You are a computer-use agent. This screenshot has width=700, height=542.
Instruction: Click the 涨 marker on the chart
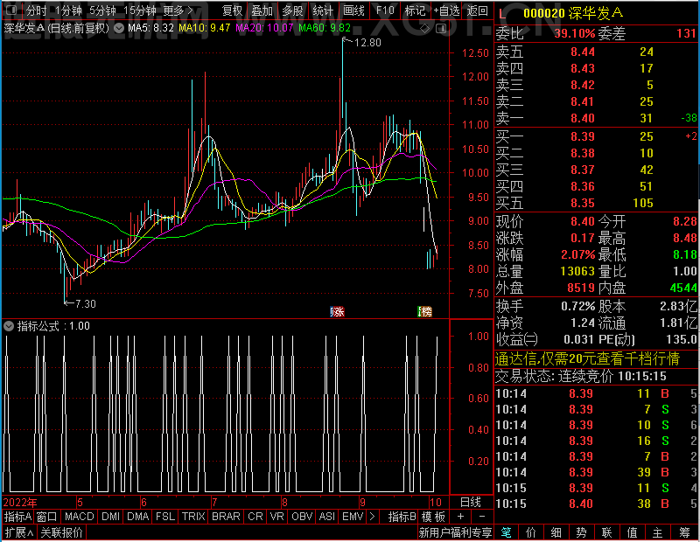click(337, 311)
